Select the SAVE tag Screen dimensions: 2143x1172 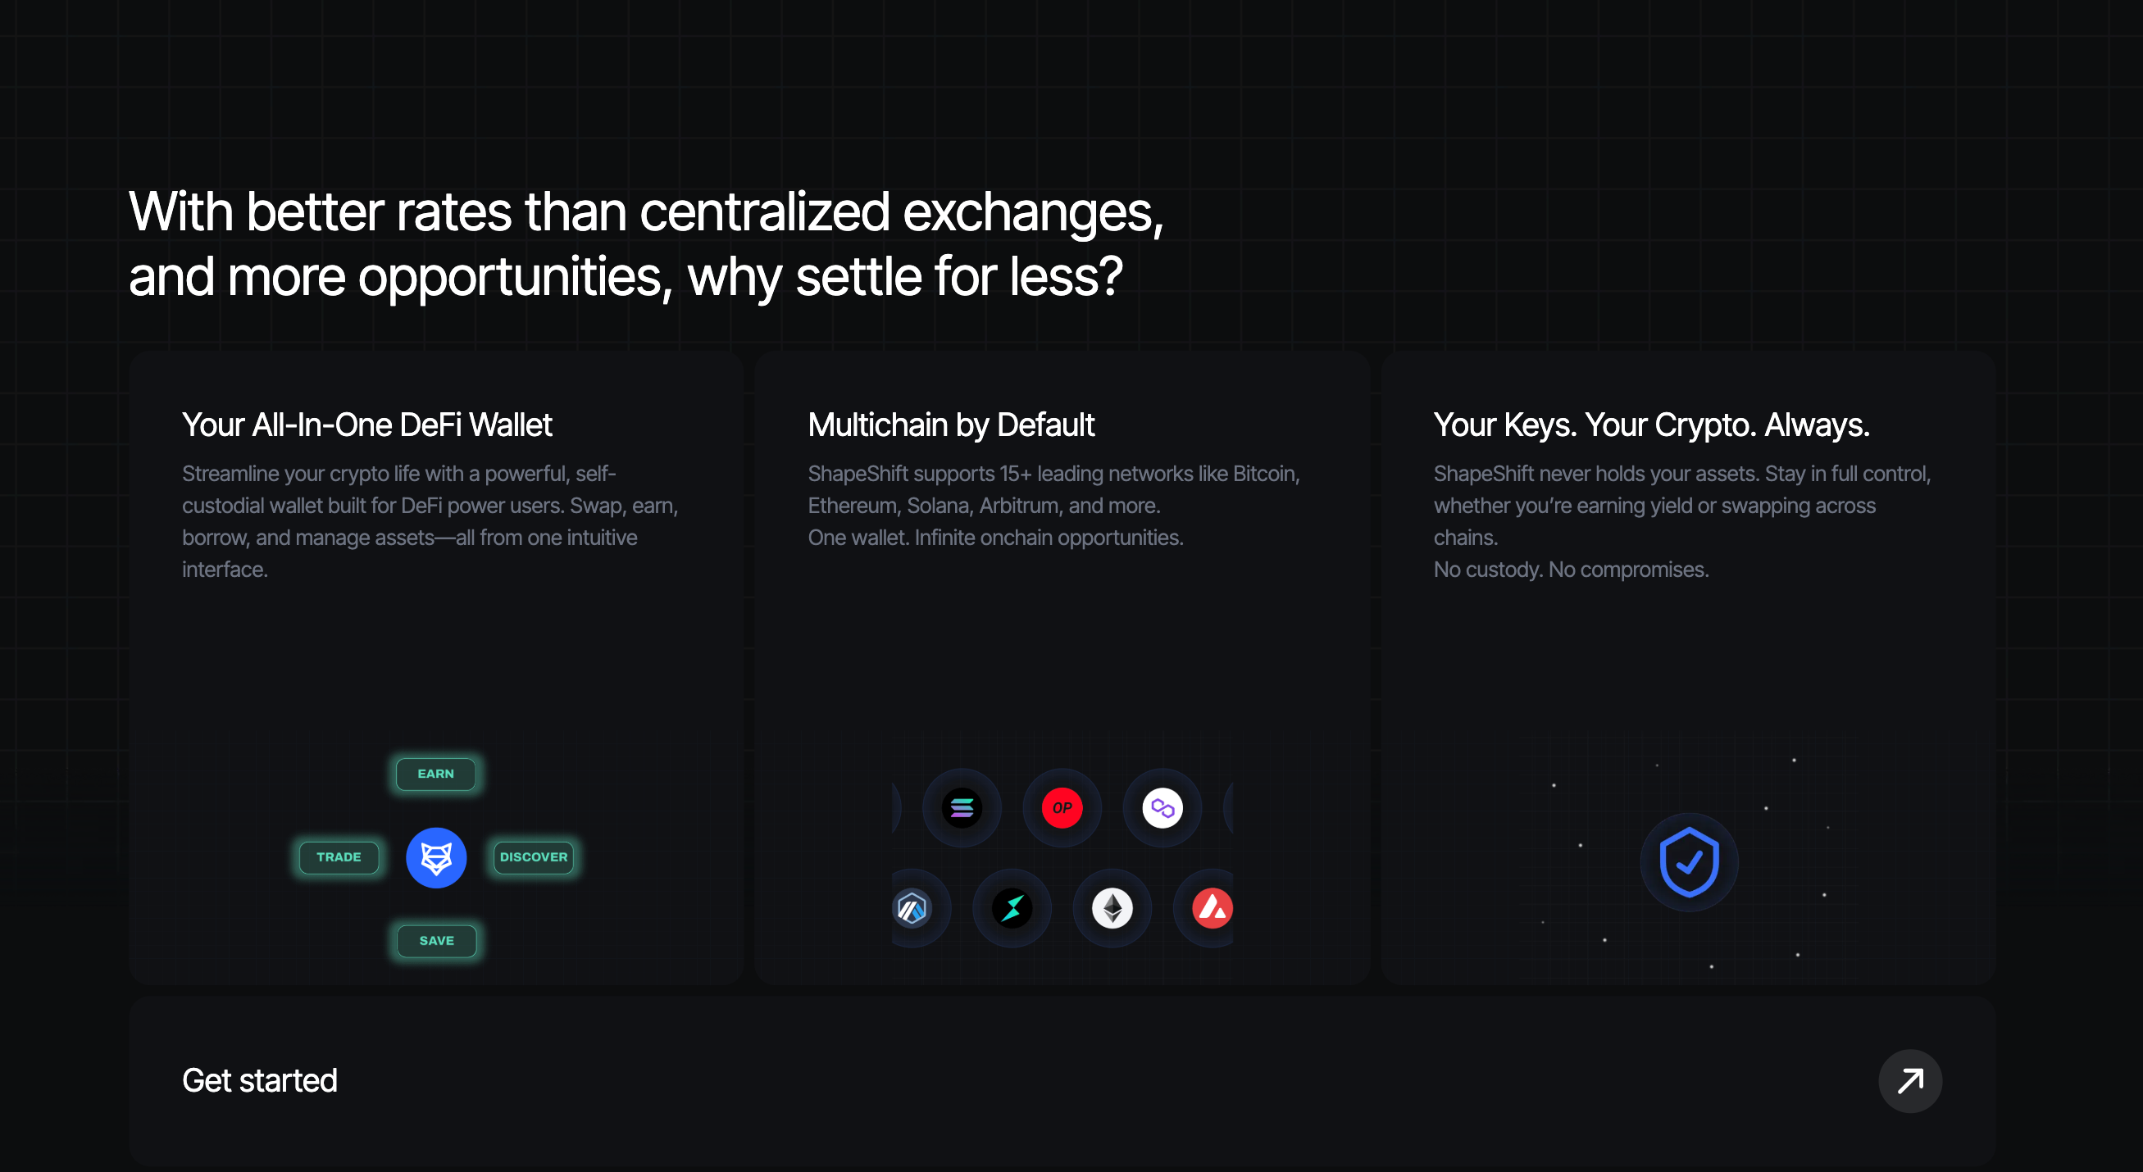coord(437,941)
